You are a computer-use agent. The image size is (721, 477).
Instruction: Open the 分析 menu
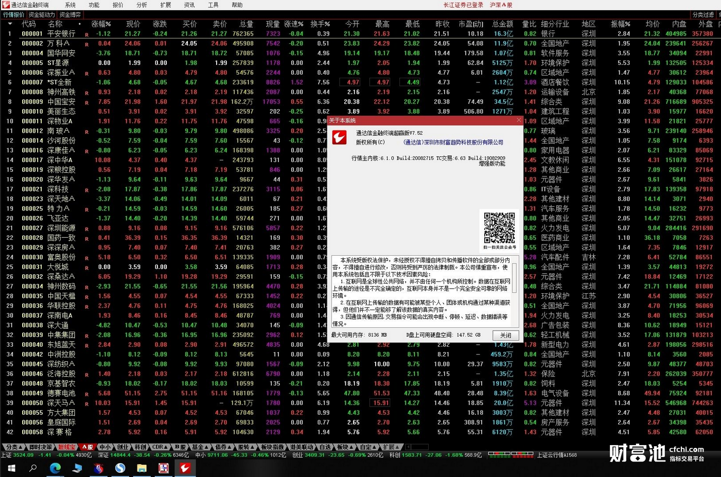coord(142,5)
